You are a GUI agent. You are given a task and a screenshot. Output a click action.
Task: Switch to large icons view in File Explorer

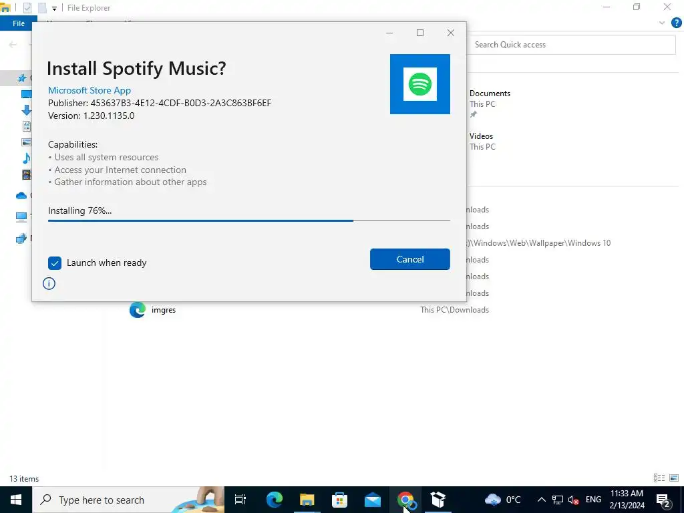pos(674,478)
